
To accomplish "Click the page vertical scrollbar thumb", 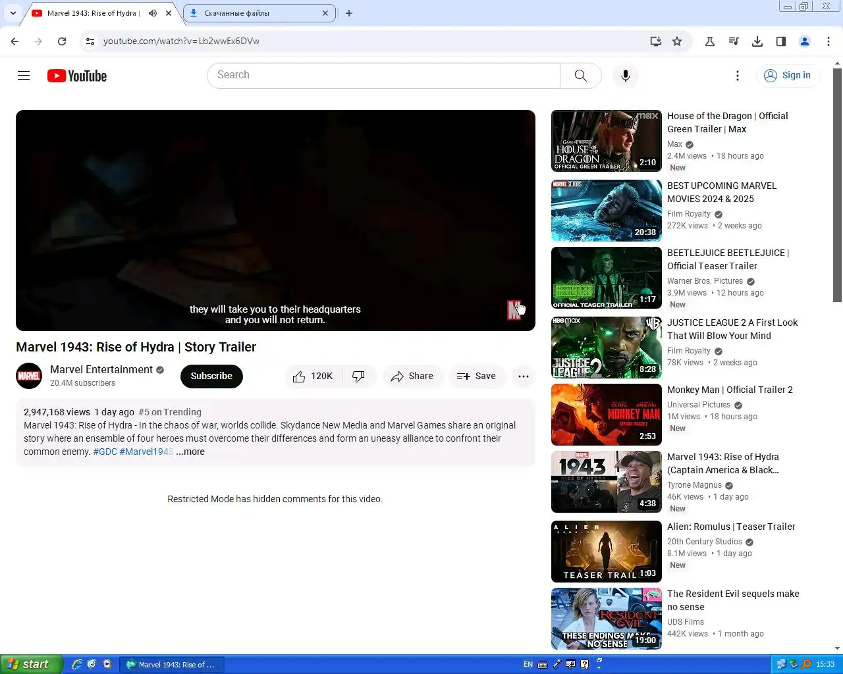I will point(838,184).
